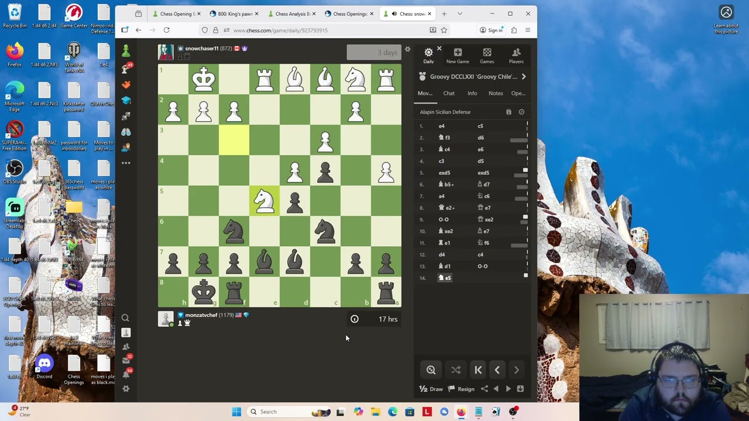This screenshot has width=749, height=421.
Task: Click the Firefox Sign in button
Action: click(491, 30)
